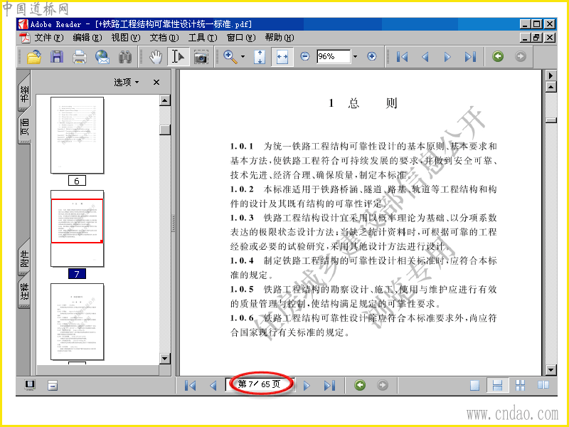
Task: Click hide toolbars icon beside monitor icon
Action: pyautogui.click(x=53, y=385)
